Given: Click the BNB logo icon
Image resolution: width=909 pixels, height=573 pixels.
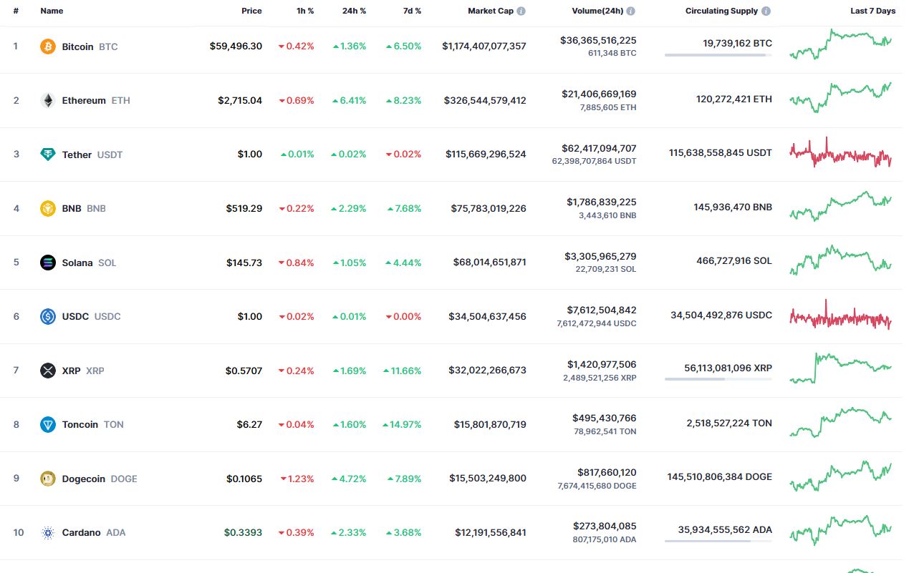Looking at the screenshot, I should coord(48,208).
